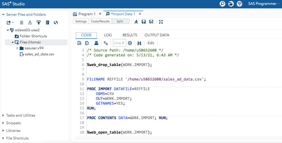Print the code with the printer icon

[96, 43]
